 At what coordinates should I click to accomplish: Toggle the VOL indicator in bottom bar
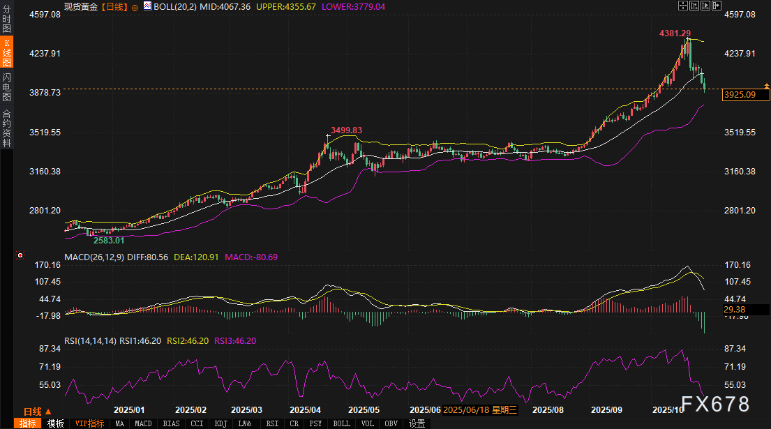(368, 423)
